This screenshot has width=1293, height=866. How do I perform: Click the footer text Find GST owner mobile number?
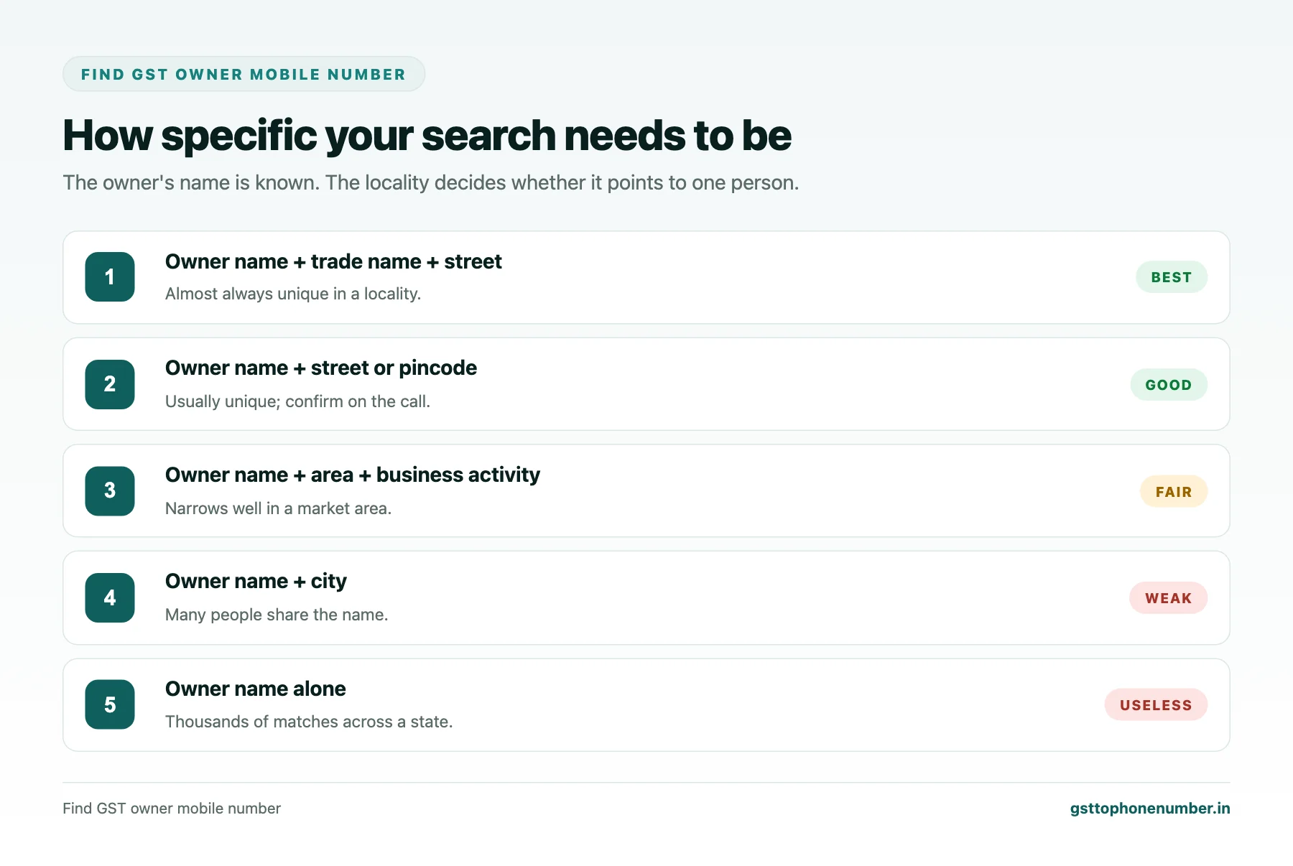click(172, 809)
